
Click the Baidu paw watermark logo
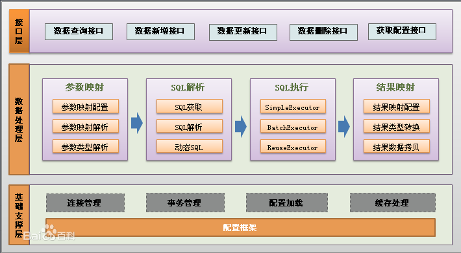coord(49,232)
